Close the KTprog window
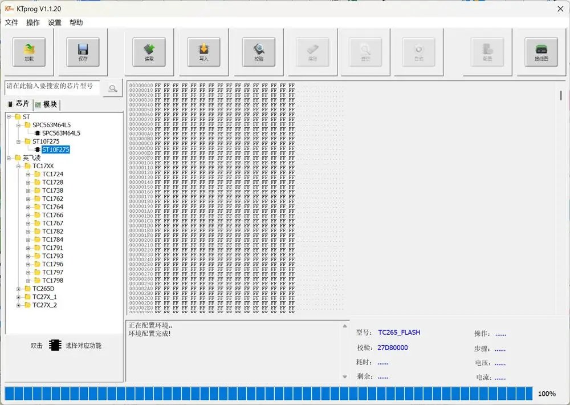 560,9
